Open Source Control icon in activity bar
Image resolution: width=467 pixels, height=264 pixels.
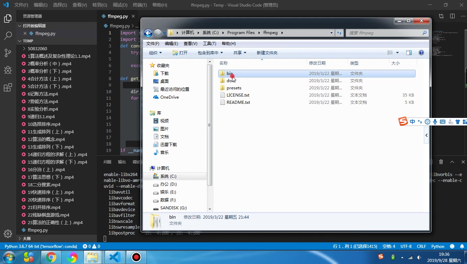8,53
